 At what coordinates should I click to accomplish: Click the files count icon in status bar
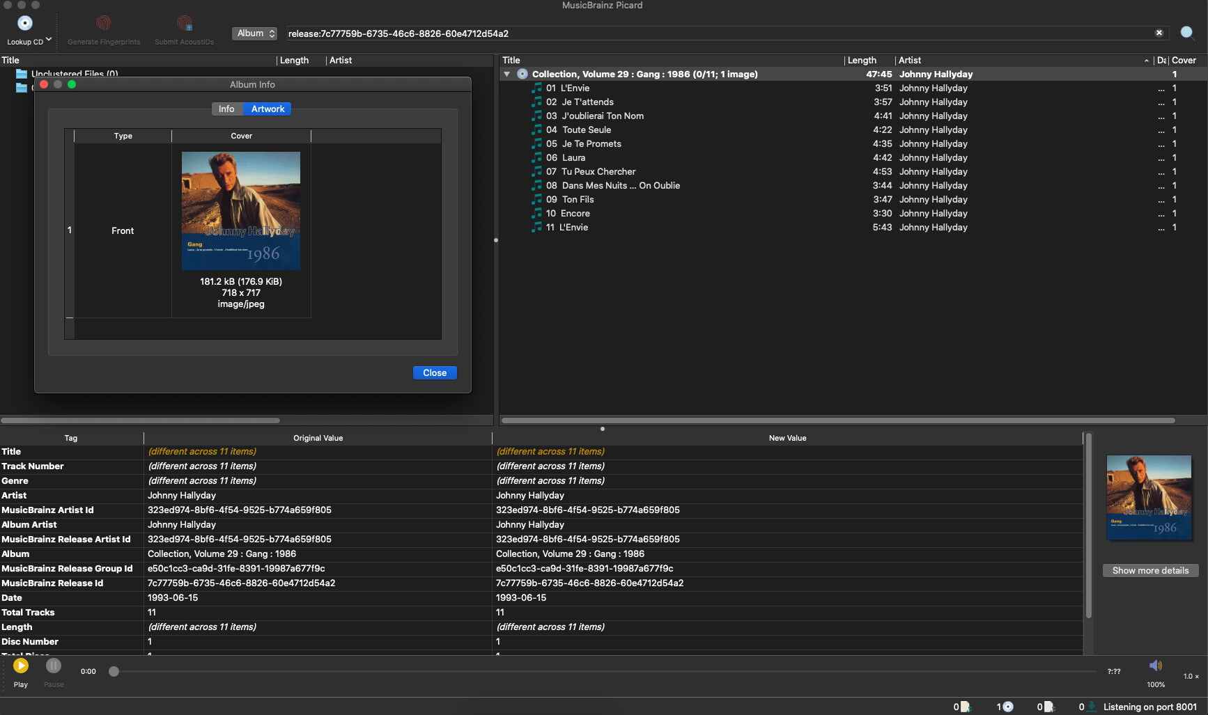tap(966, 707)
